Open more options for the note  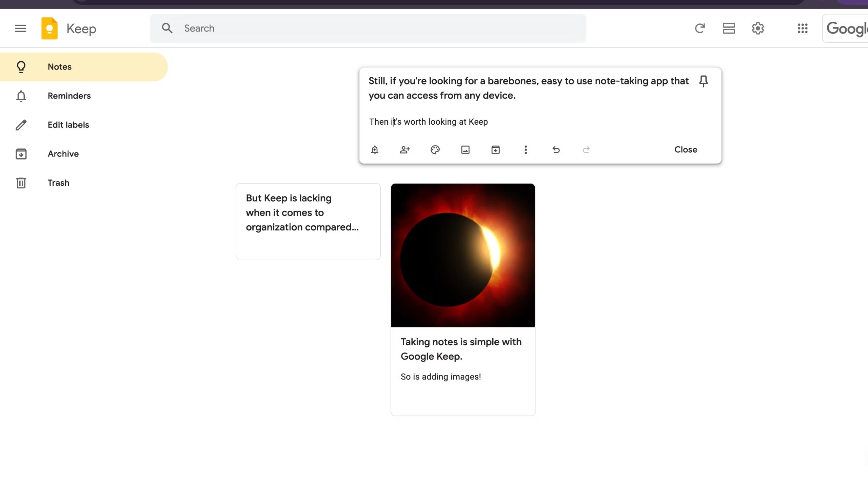click(x=526, y=149)
